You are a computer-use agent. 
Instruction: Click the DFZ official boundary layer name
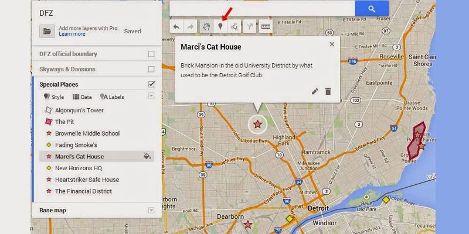tap(68, 54)
